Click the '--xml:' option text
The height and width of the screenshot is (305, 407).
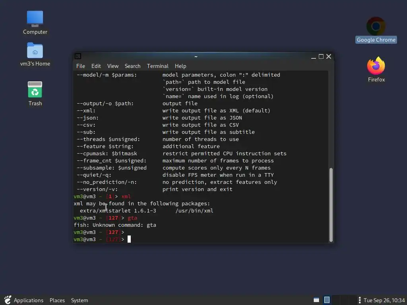pyautogui.click(x=86, y=110)
